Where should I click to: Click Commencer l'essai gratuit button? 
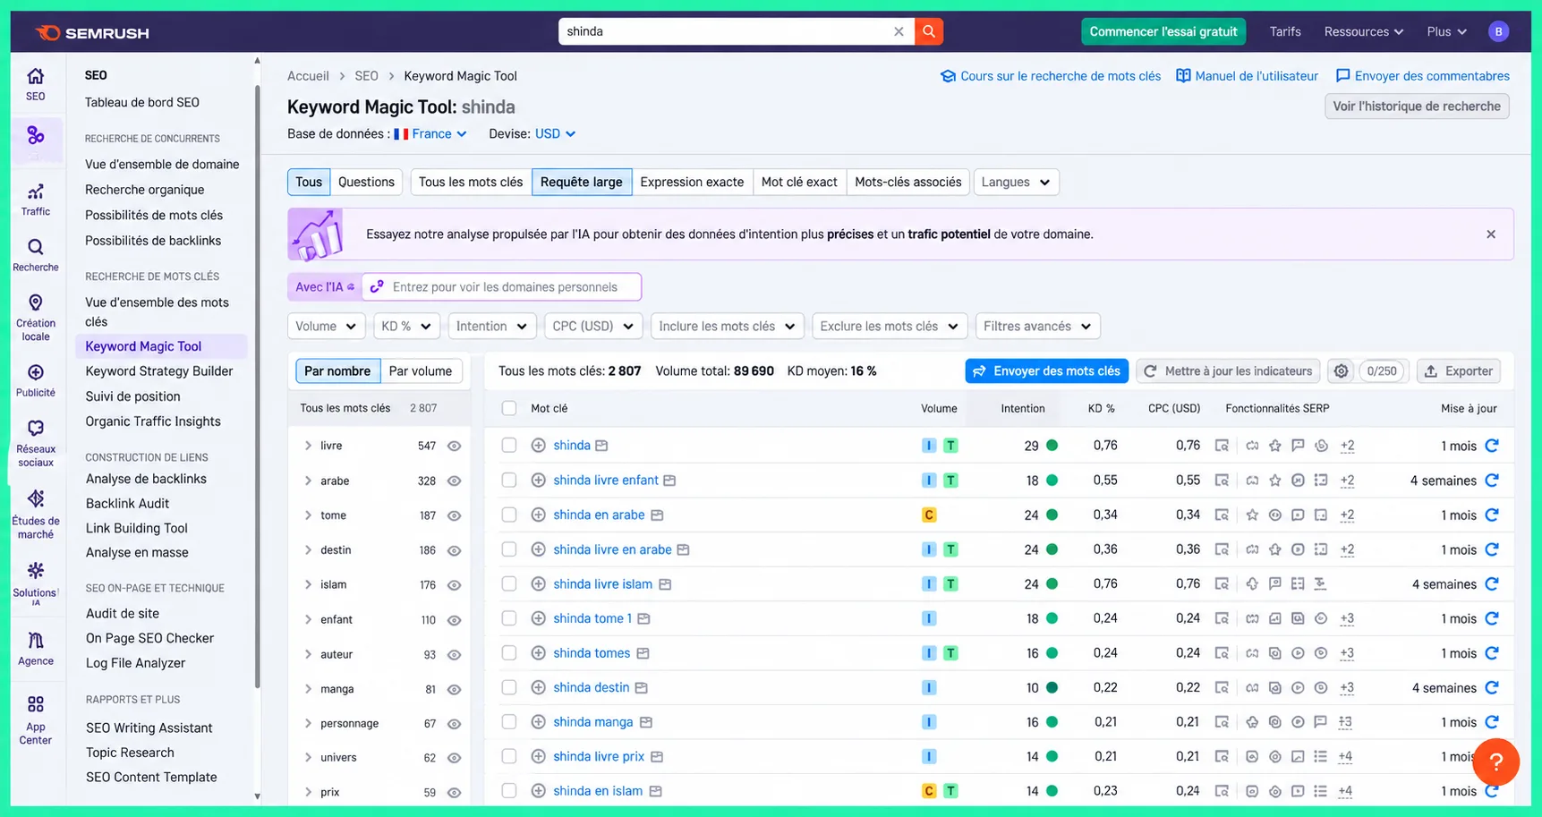[1163, 31]
